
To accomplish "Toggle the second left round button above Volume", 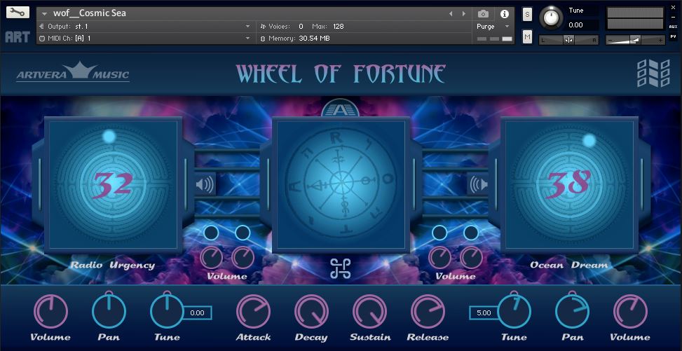I will pos(243,233).
